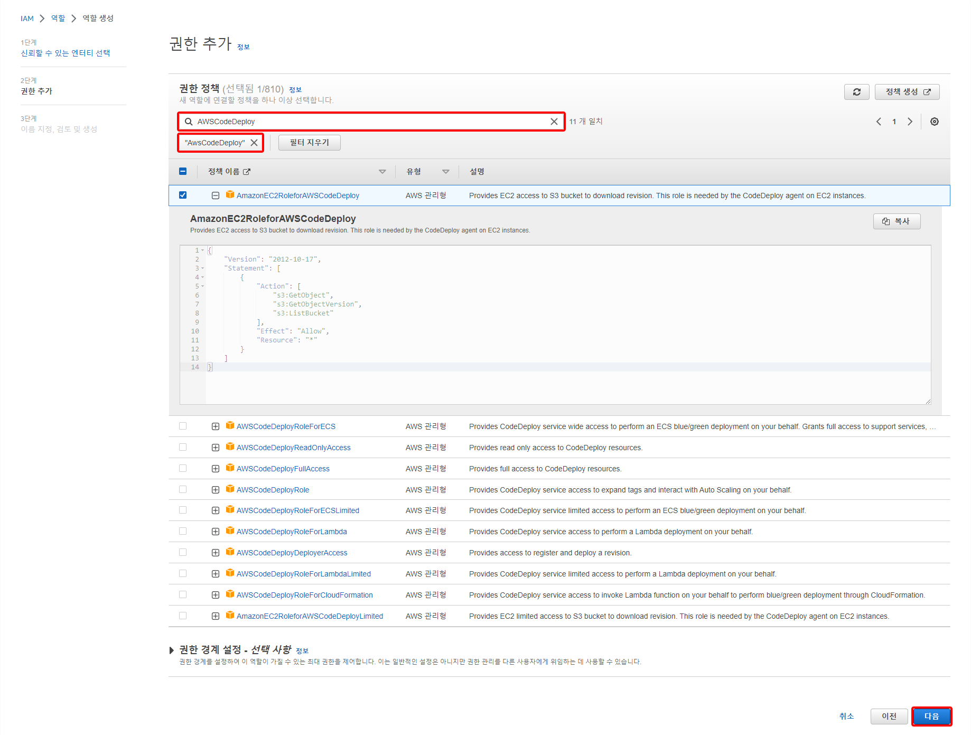Remove the "AwsCodeDeploy" filter chip
The image size is (971, 735).
pos(254,143)
